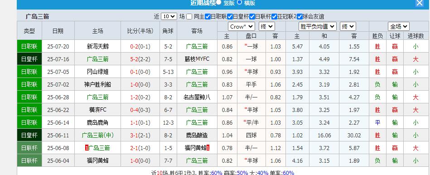Image resolution: width=430 pixels, height=175 pixels.
Task: Open the 全场 dropdown
Action: 398,27
